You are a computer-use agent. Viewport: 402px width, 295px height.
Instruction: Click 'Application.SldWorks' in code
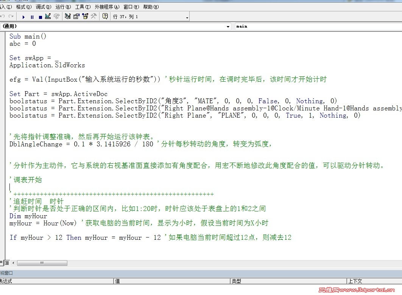point(47,65)
